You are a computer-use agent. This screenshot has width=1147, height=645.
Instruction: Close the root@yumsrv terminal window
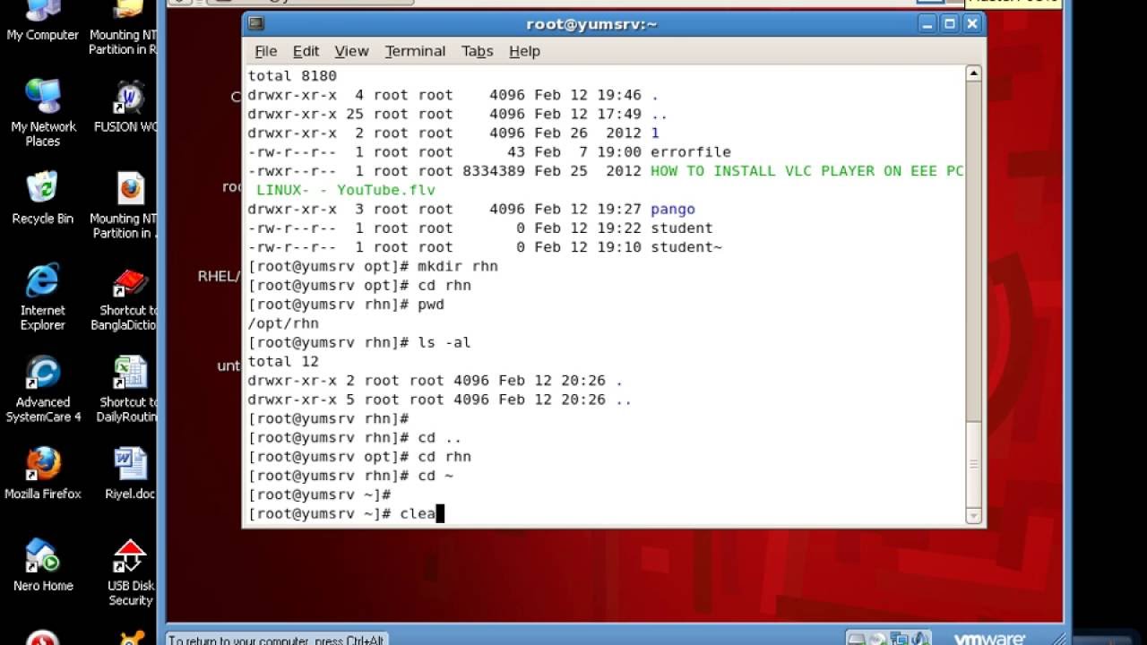point(972,24)
